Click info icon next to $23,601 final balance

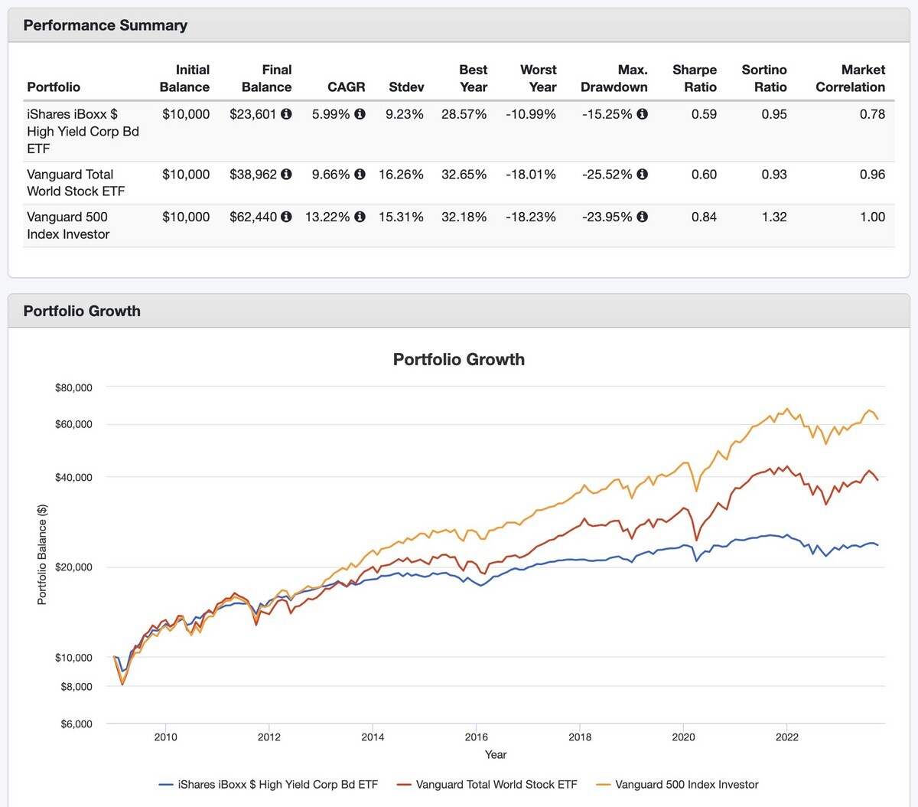(286, 114)
